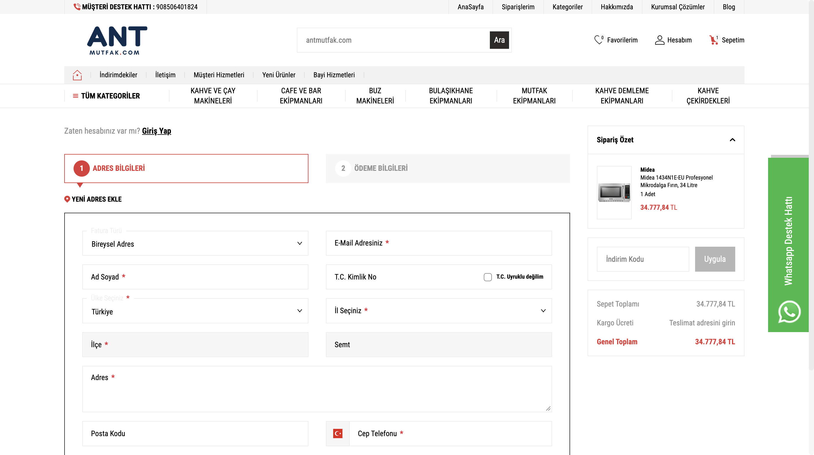Collapse the Sipariş Özet panel chevron
This screenshot has height=455, width=814.
(x=732, y=140)
